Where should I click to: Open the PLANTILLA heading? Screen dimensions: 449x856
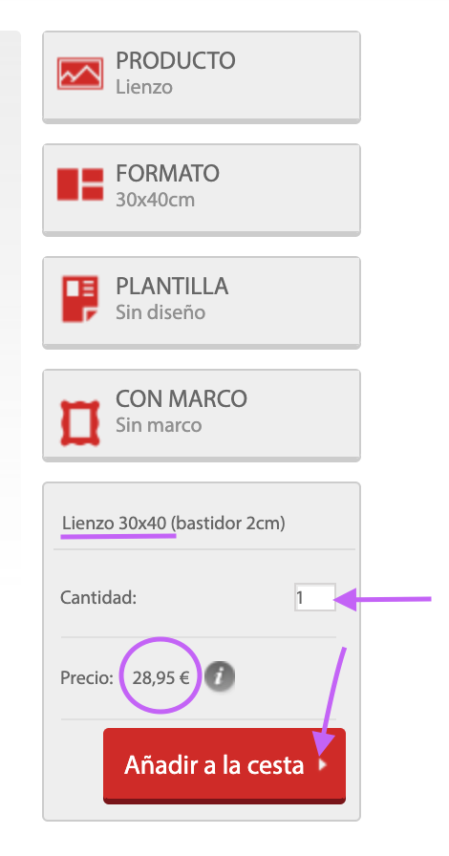(172, 286)
